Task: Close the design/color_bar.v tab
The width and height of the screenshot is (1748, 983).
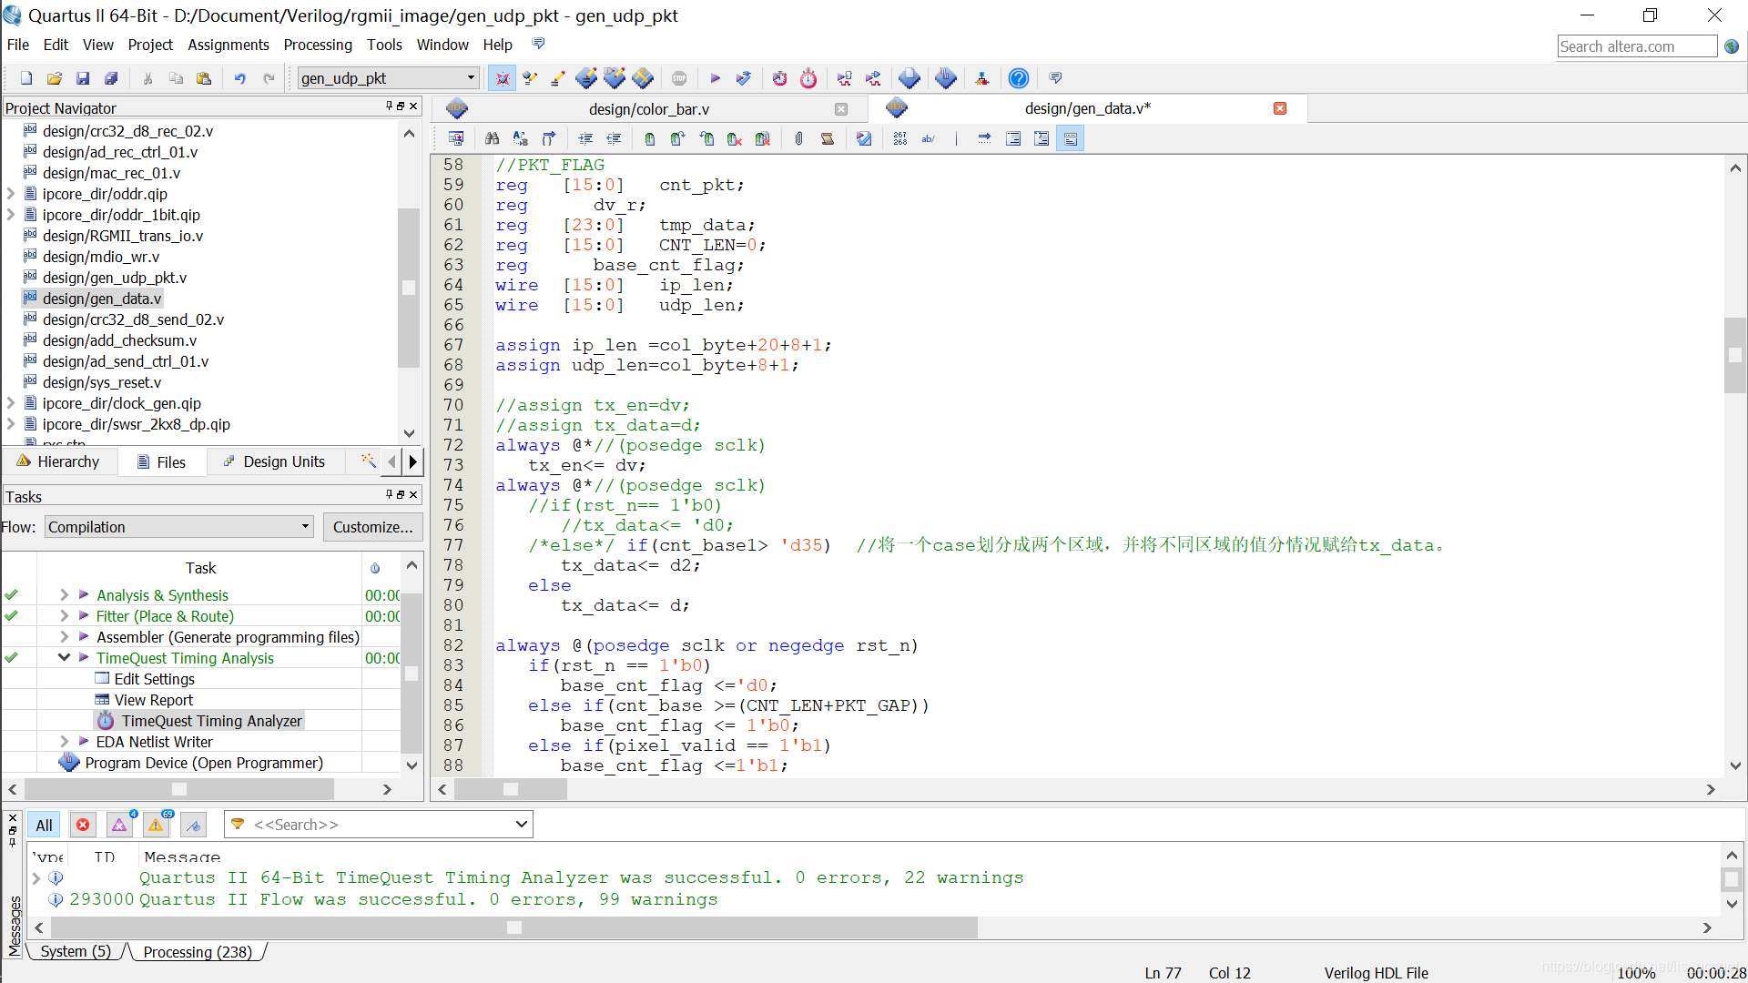Action: click(841, 109)
